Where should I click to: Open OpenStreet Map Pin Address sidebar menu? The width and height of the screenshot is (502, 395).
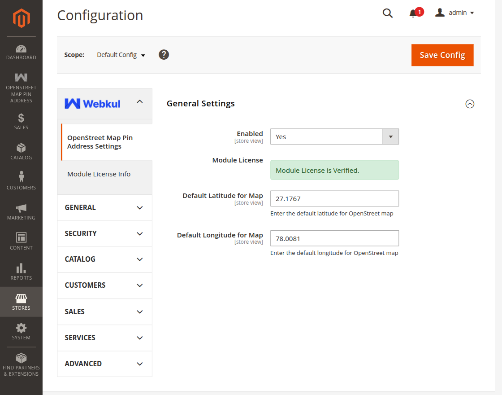click(x=21, y=88)
